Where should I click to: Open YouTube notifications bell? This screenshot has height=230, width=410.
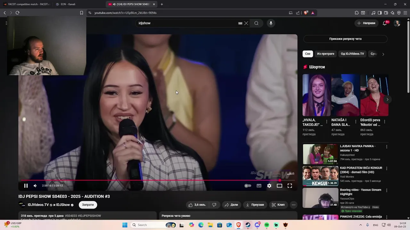pos(385,23)
